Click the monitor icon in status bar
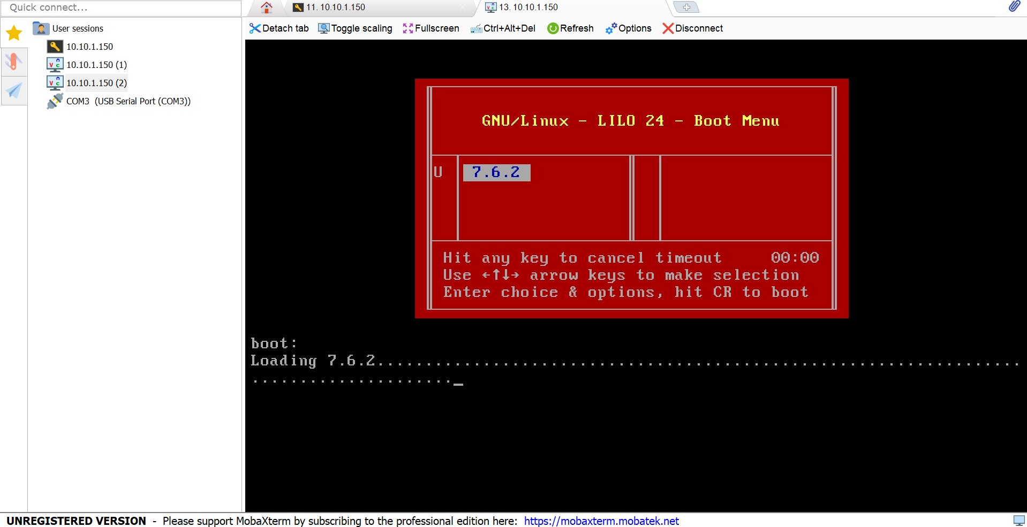 1018,521
